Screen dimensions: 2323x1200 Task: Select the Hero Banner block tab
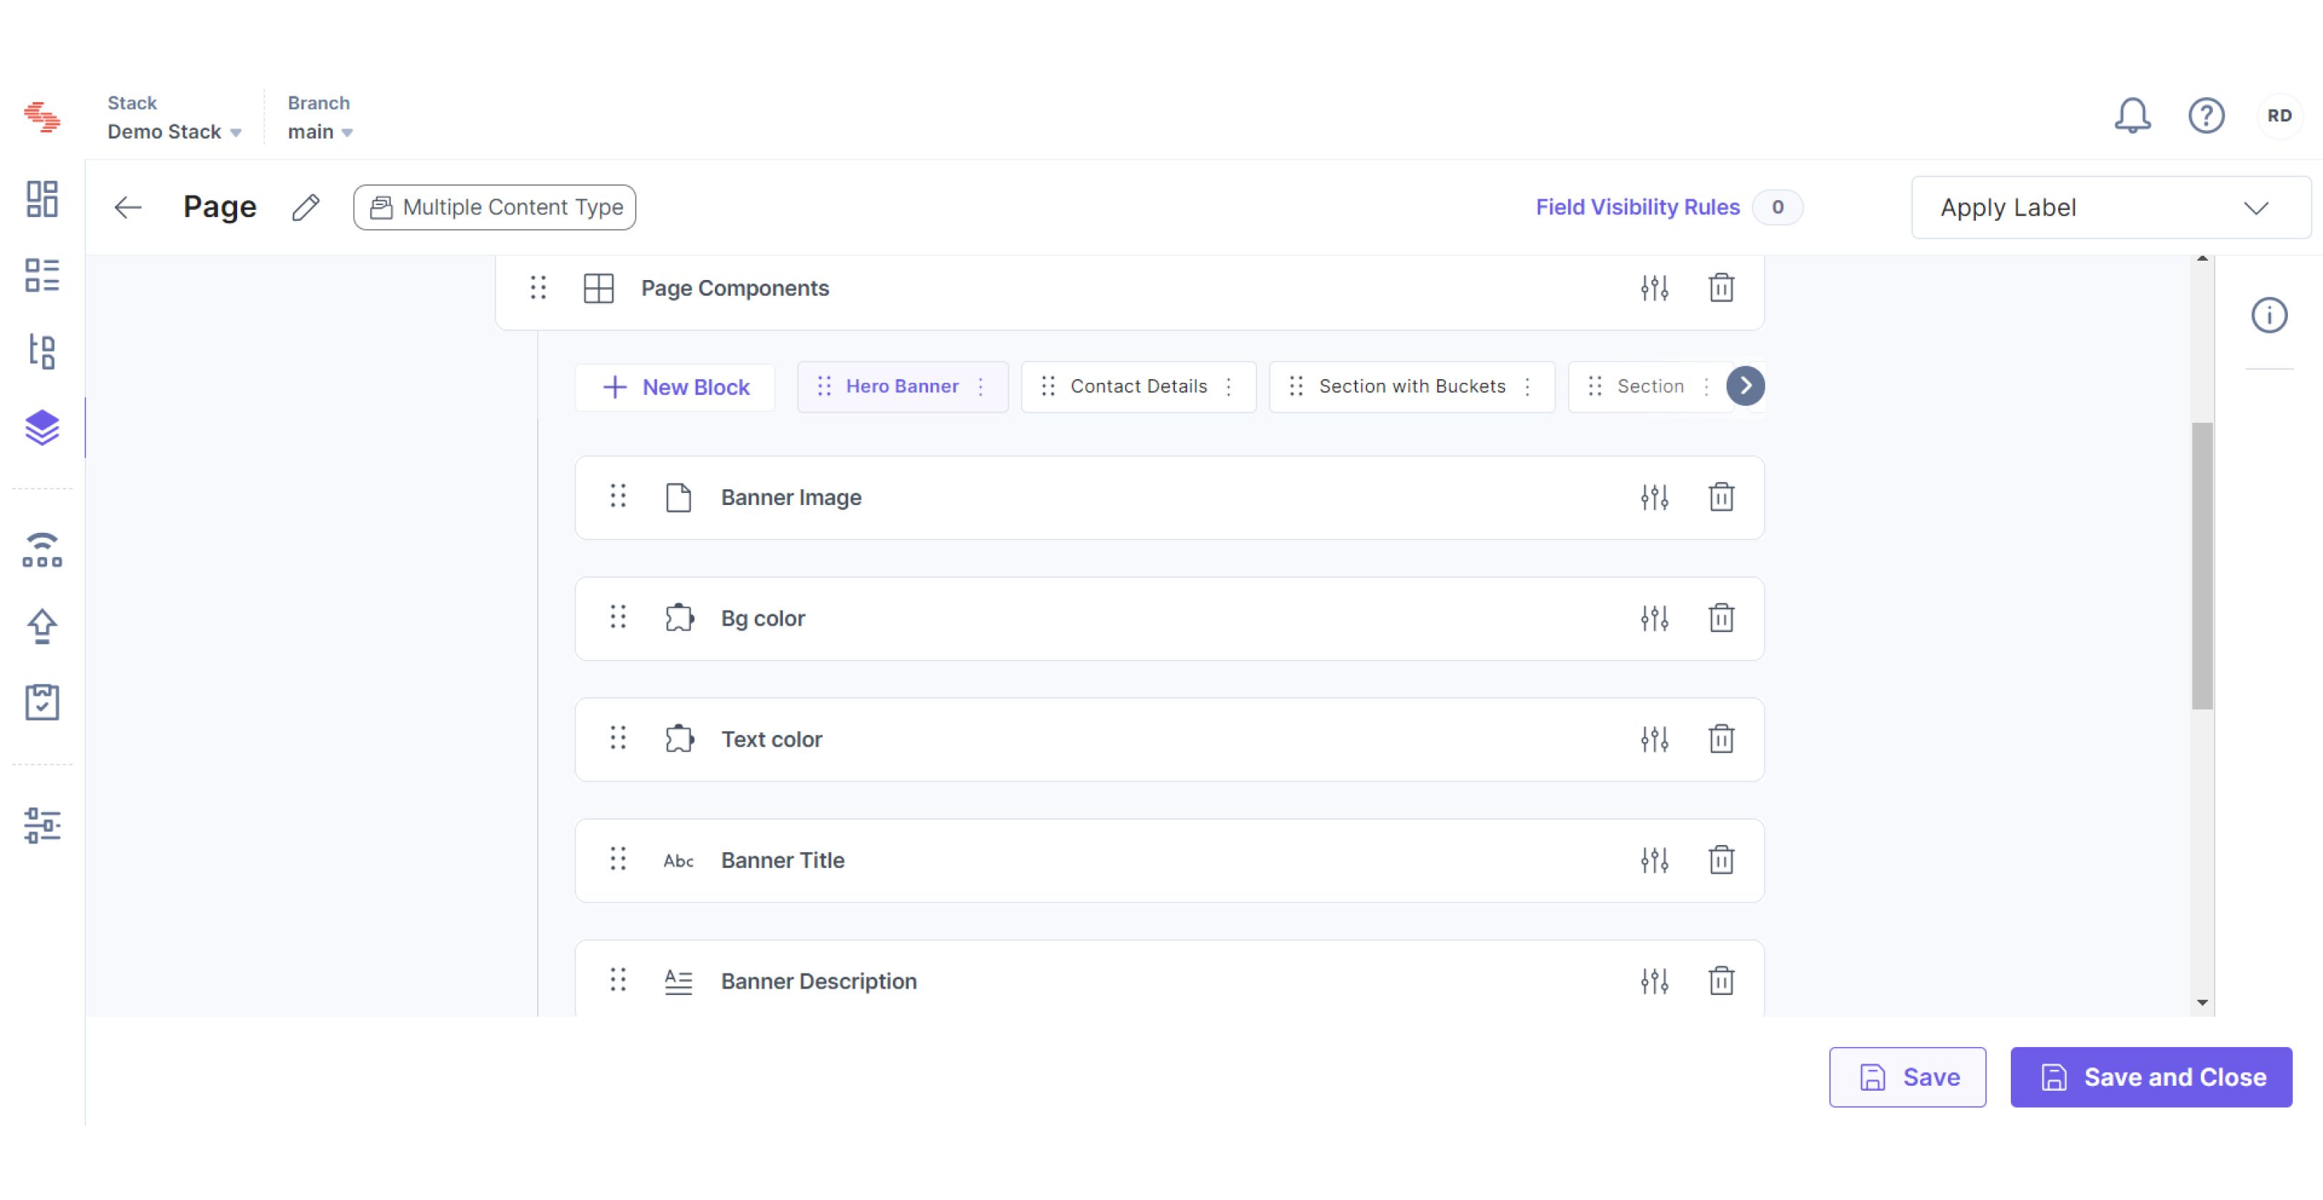coord(901,386)
